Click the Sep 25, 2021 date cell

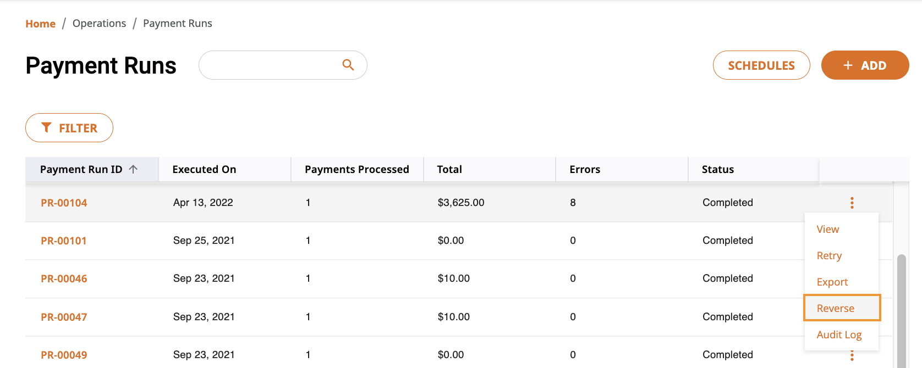(204, 241)
